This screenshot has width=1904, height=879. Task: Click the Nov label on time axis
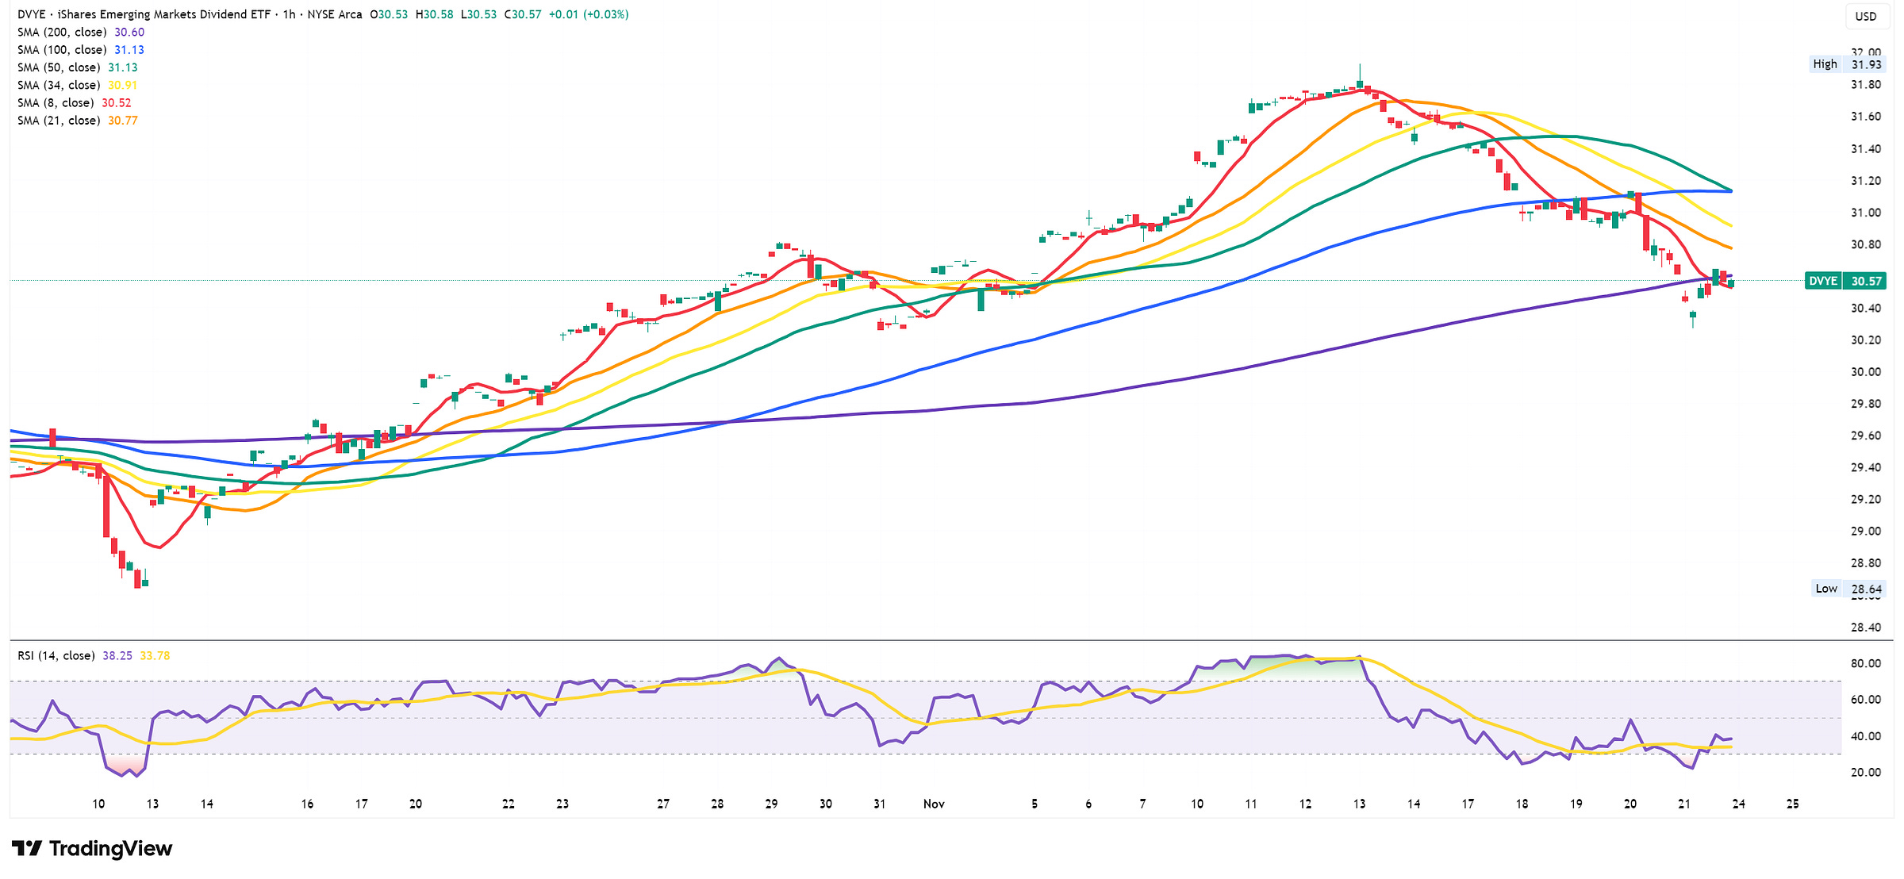click(x=934, y=804)
